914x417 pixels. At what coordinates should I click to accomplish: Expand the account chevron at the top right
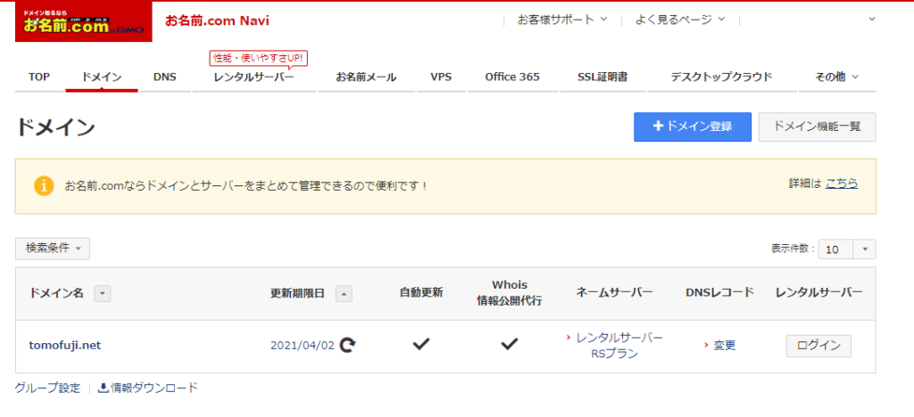[872, 20]
